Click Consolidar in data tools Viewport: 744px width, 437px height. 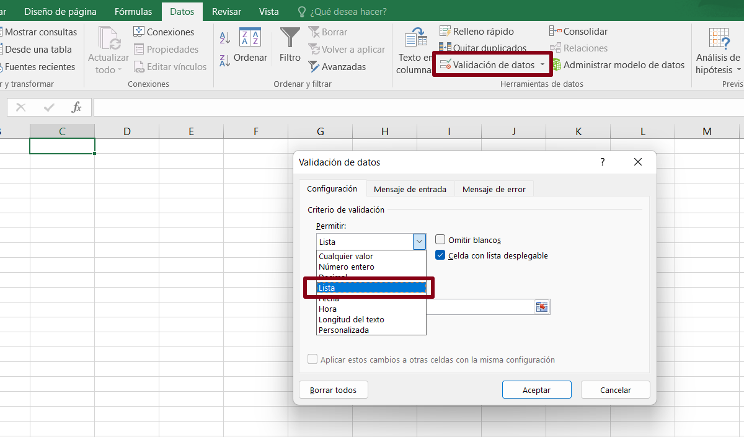click(578, 32)
